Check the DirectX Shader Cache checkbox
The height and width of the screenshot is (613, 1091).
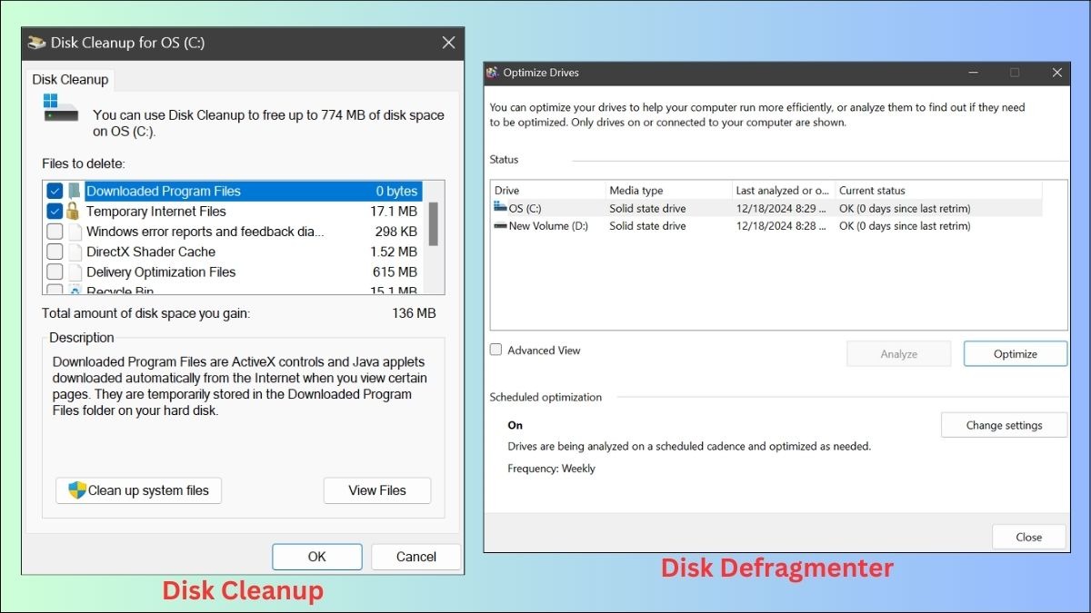click(x=55, y=252)
